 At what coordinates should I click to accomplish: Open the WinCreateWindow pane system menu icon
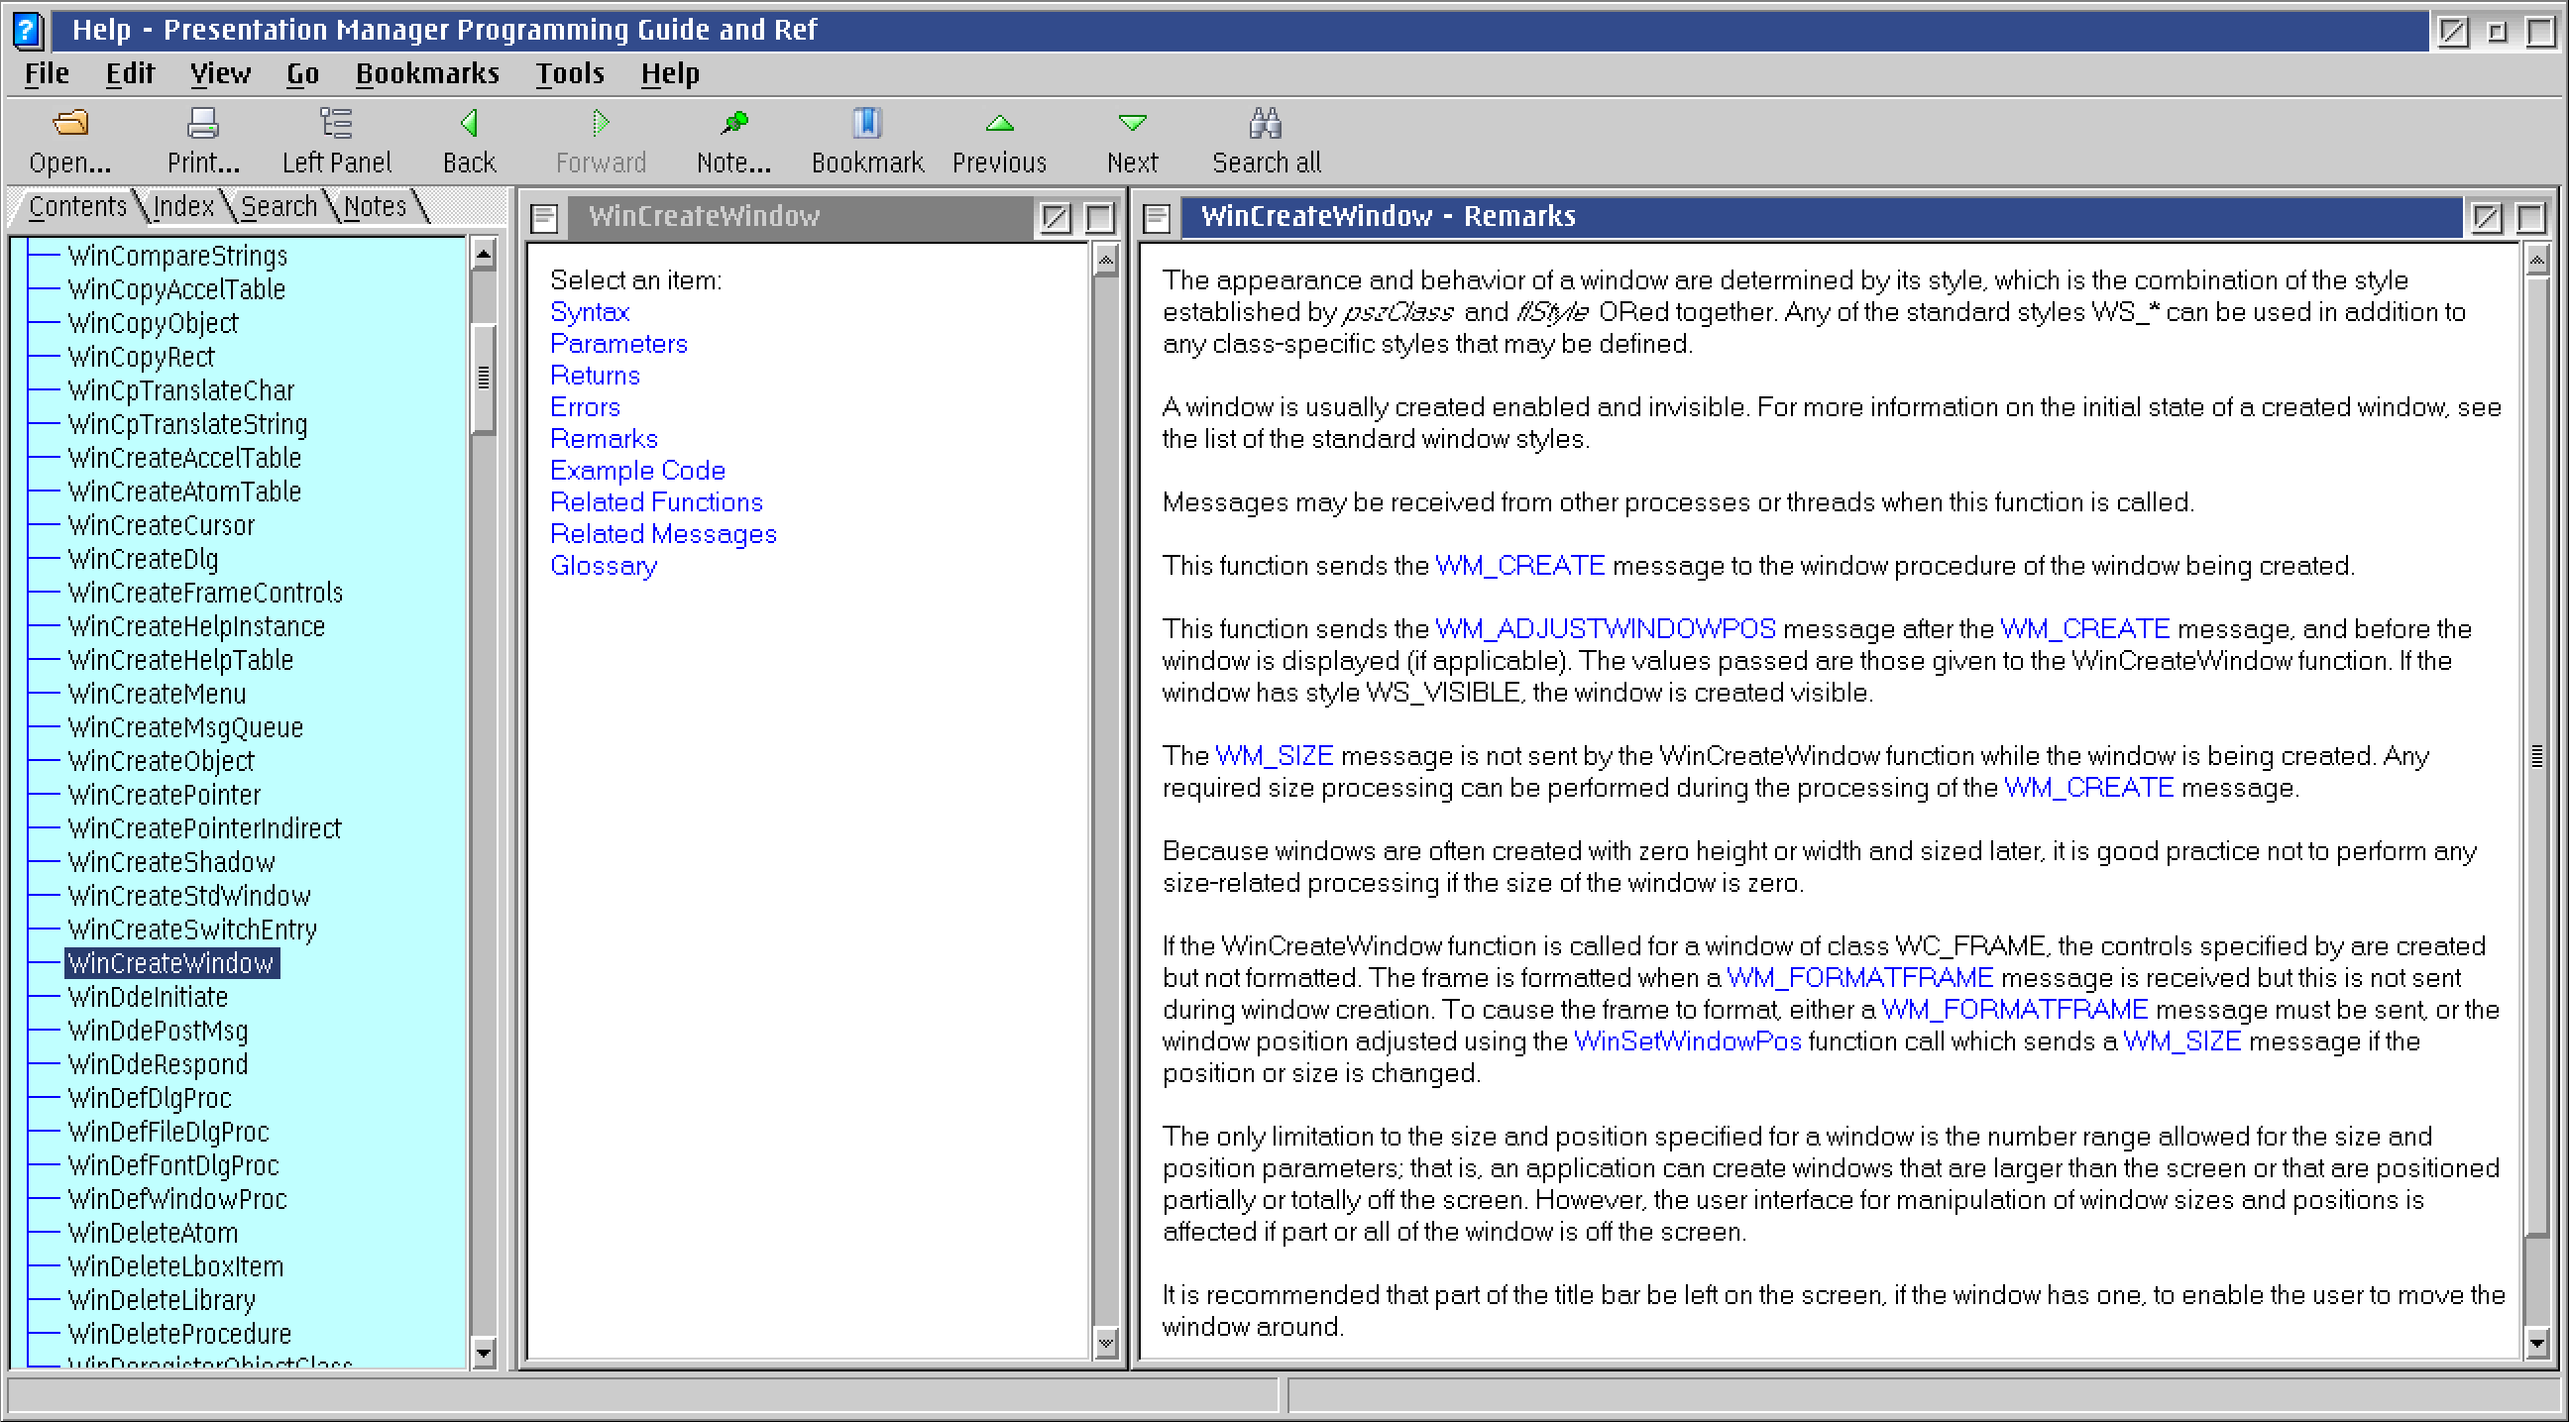tap(544, 217)
